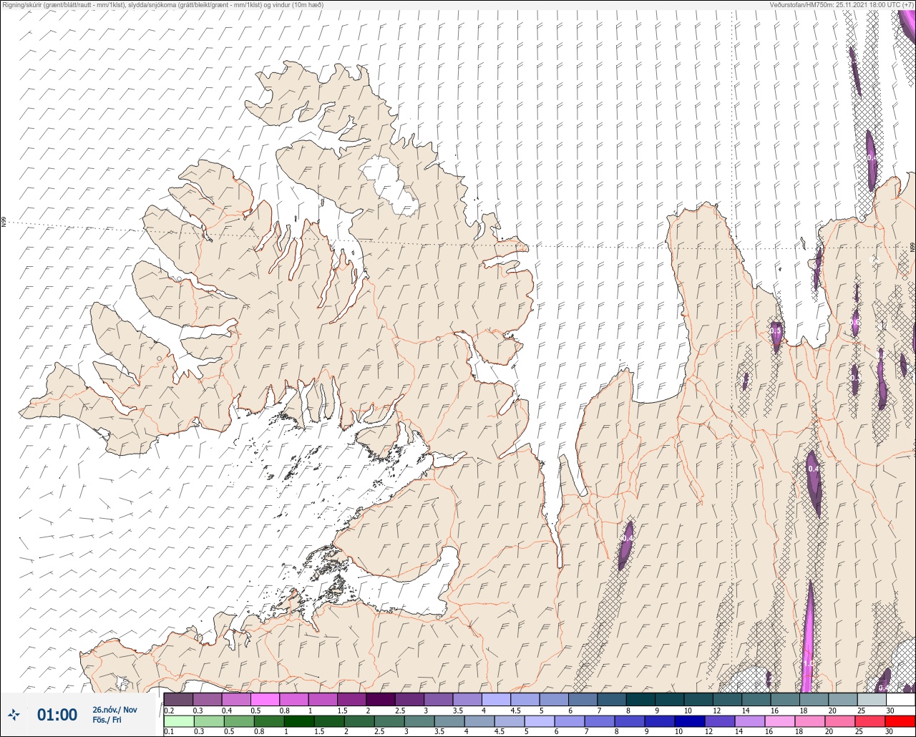Image resolution: width=916 pixels, height=737 pixels.
Task: Click the 'Fös./ Fri' weekday label
Action: (x=107, y=721)
